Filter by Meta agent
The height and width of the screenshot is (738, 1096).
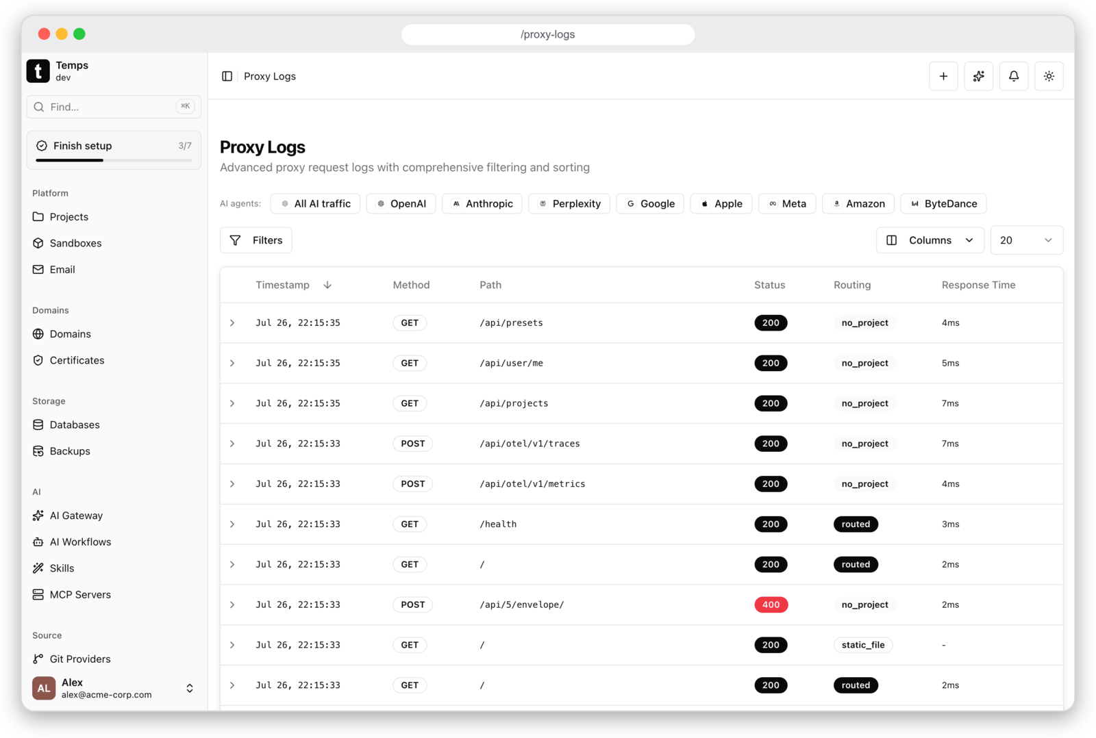point(787,203)
